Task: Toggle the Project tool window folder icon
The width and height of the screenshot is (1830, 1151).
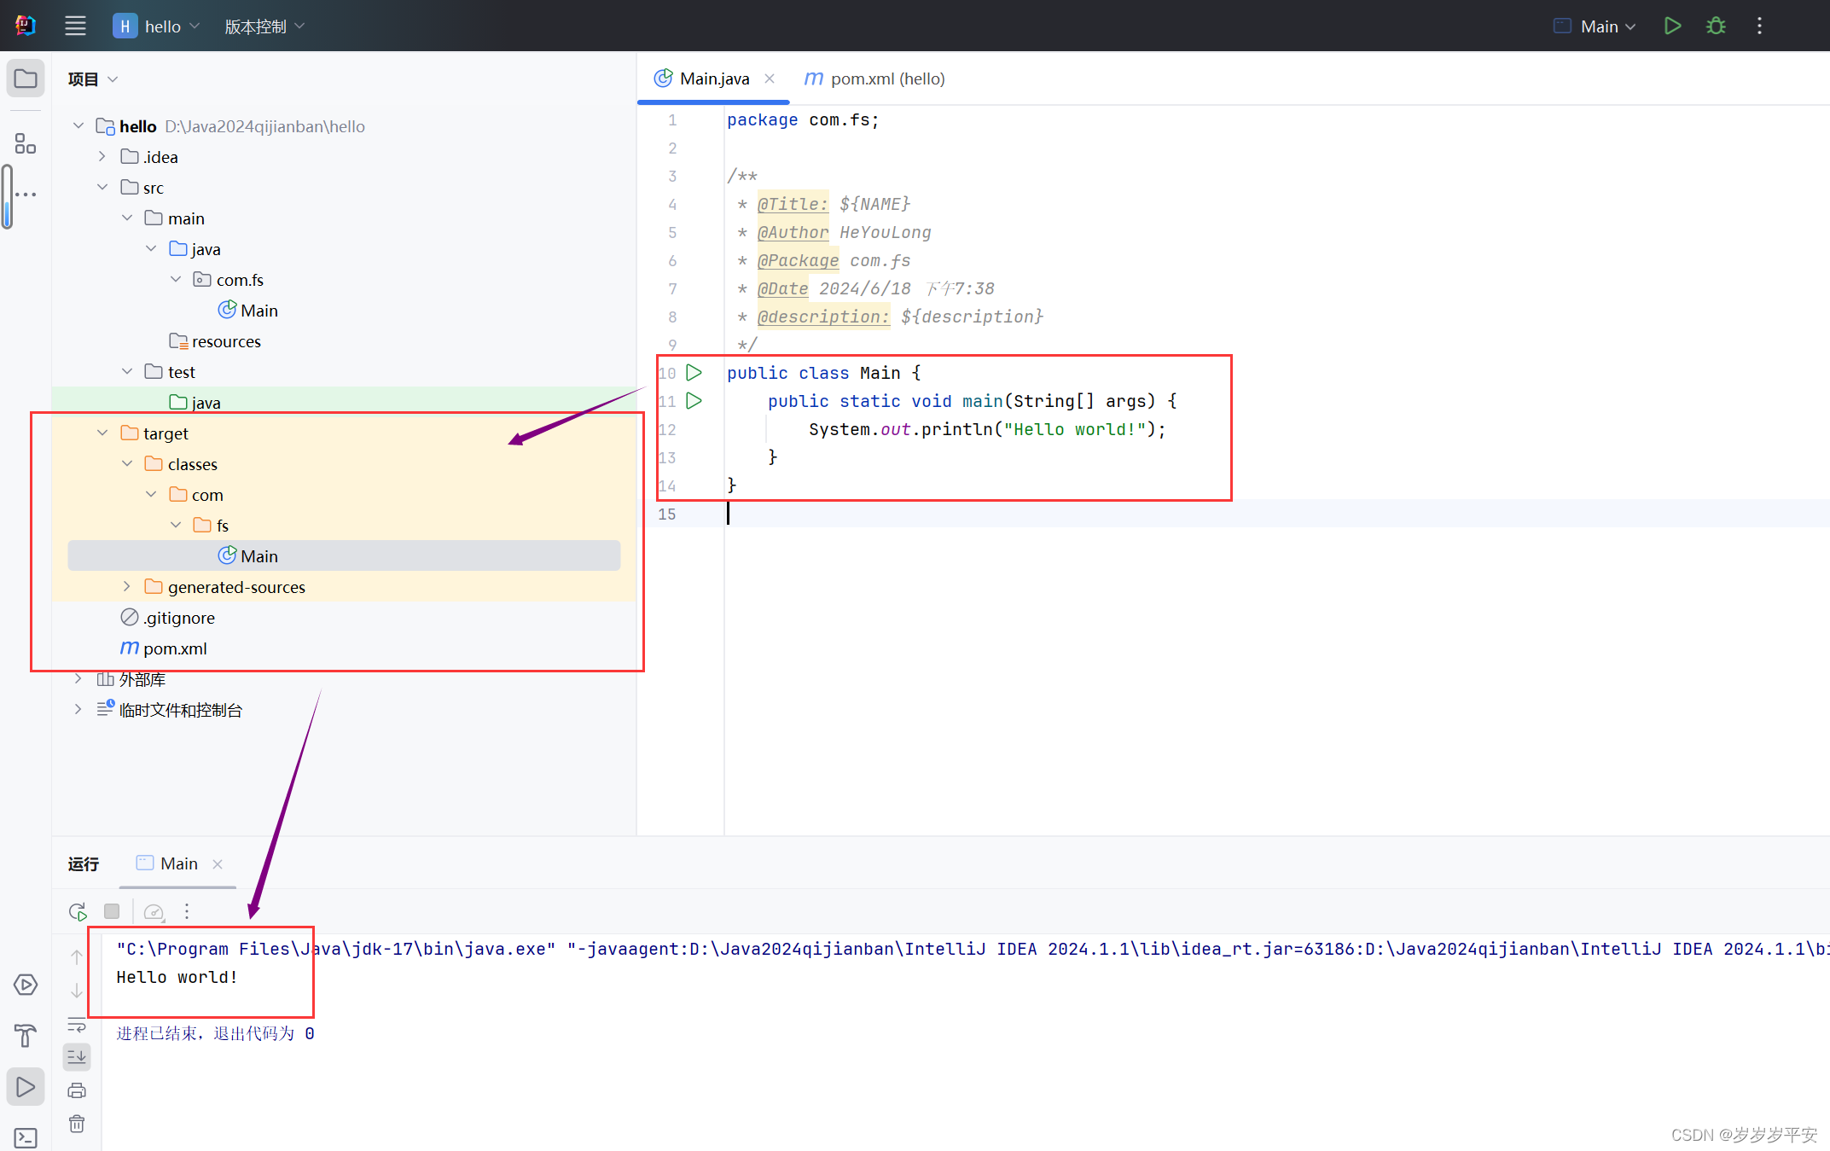Action: [26, 78]
